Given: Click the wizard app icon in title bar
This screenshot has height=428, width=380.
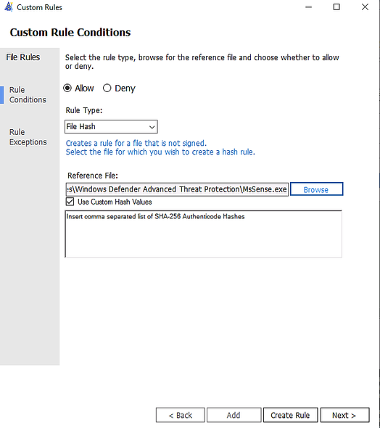Looking at the screenshot, I should click(x=9, y=7).
